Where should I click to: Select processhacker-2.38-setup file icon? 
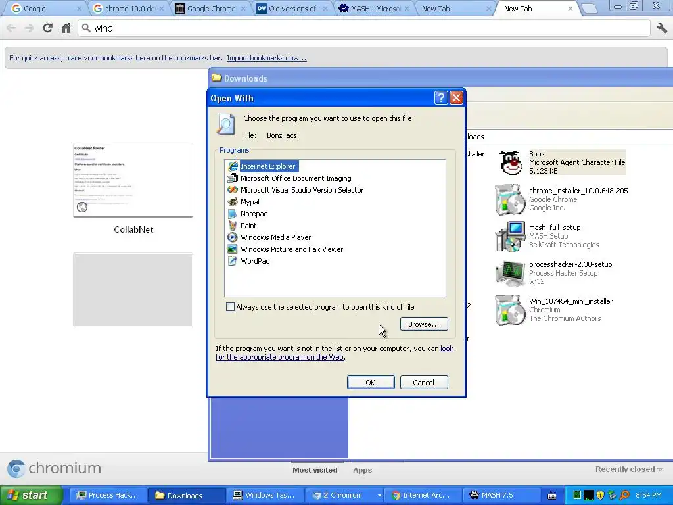pyautogui.click(x=510, y=273)
